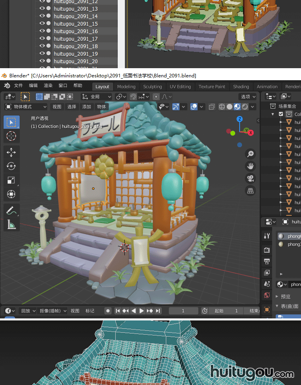Image resolution: width=301 pixels, height=385 pixels.
Task: Click the 添加 button in viewport header
Action: [x=87, y=107]
